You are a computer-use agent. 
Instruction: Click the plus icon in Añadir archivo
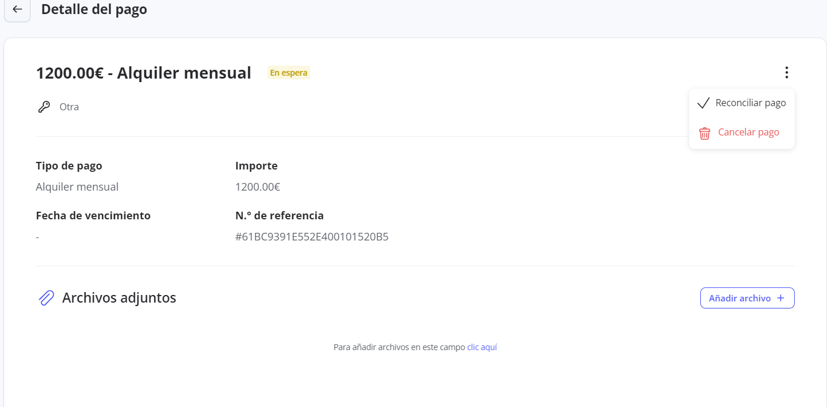tap(780, 298)
